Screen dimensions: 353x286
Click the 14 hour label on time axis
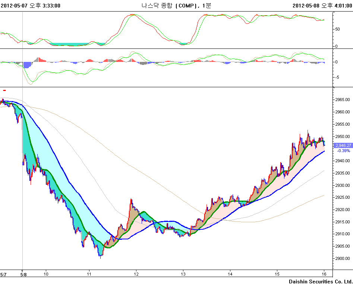click(x=230, y=274)
